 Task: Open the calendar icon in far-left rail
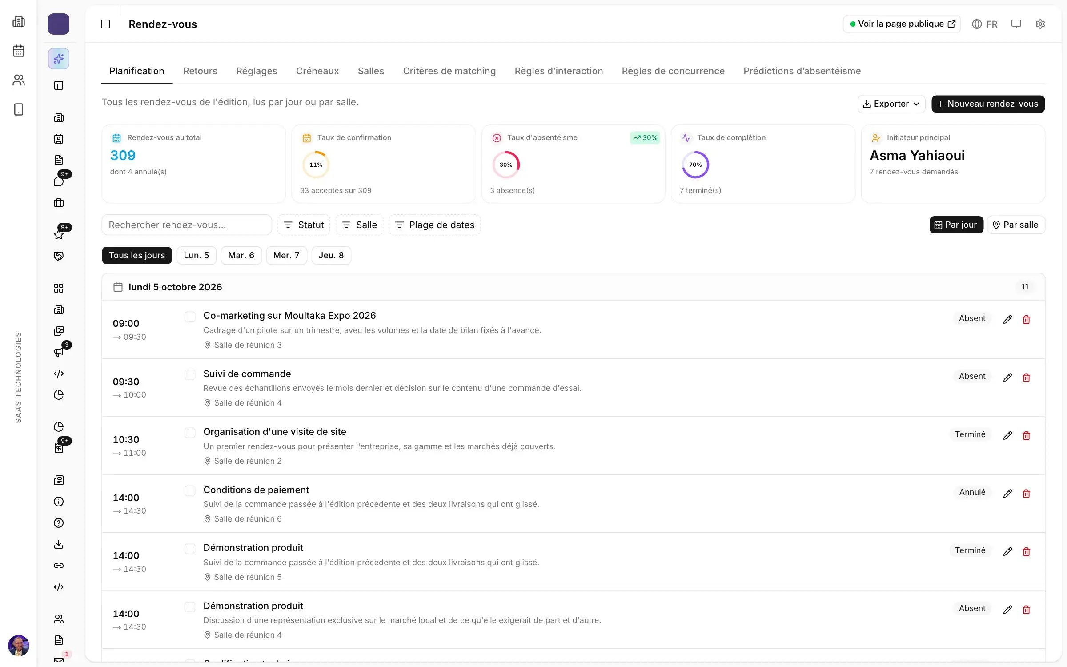[19, 51]
